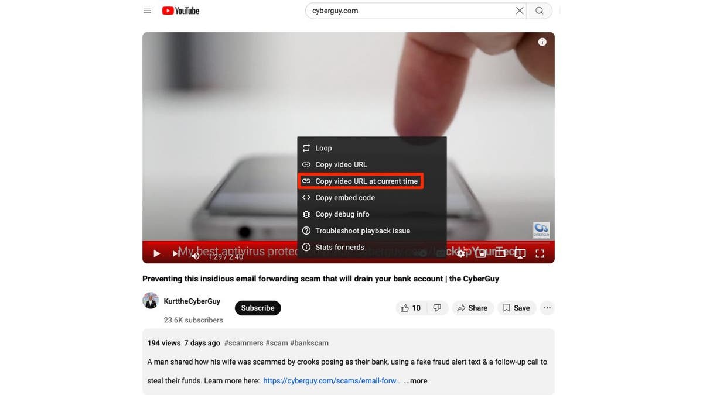Dislike the video
The width and height of the screenshot is (703, 395).
437,307
